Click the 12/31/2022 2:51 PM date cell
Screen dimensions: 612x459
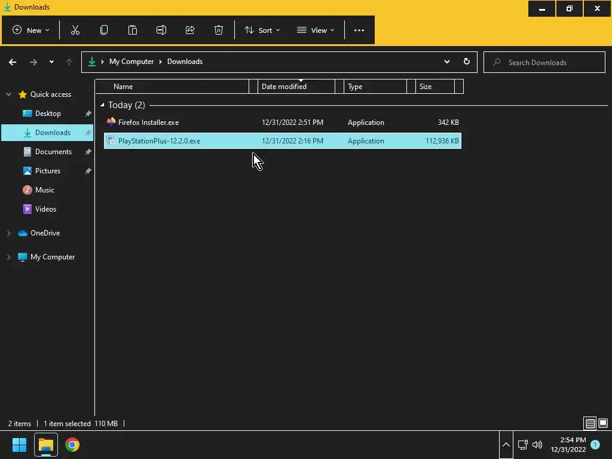(292, 123)
